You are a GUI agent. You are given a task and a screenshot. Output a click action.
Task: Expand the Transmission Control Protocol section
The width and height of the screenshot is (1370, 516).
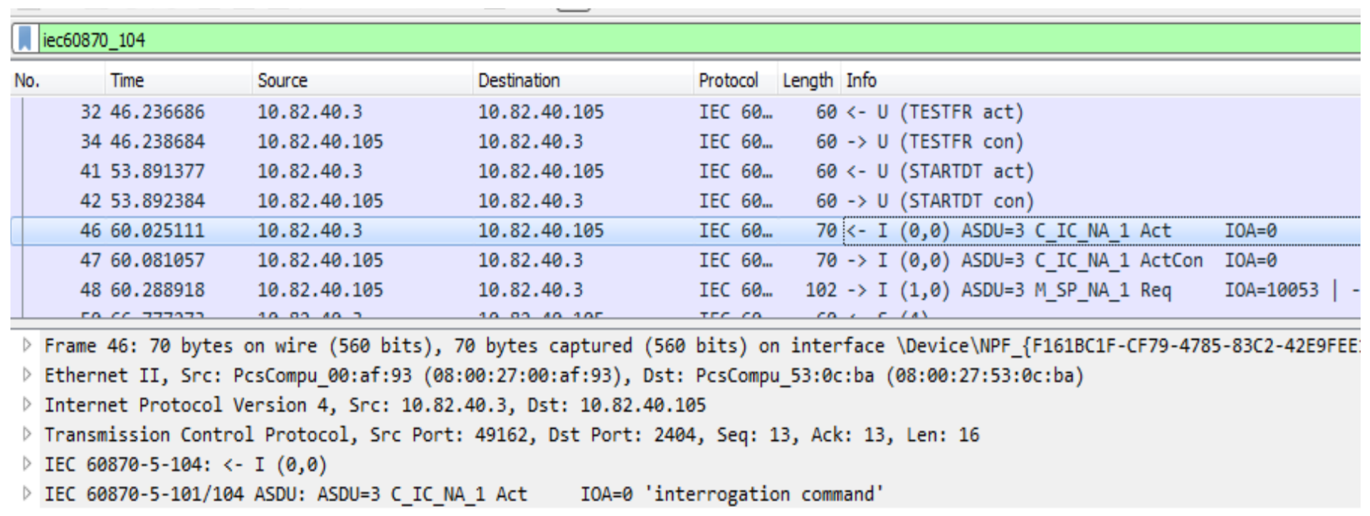coord(26,435)
